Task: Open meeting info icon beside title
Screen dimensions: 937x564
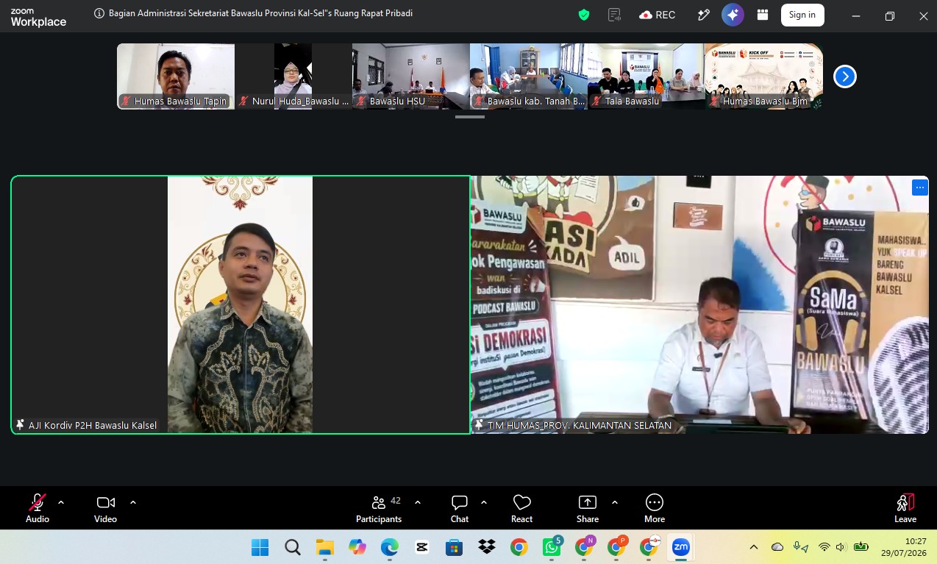Action: [x=99, y=13]
